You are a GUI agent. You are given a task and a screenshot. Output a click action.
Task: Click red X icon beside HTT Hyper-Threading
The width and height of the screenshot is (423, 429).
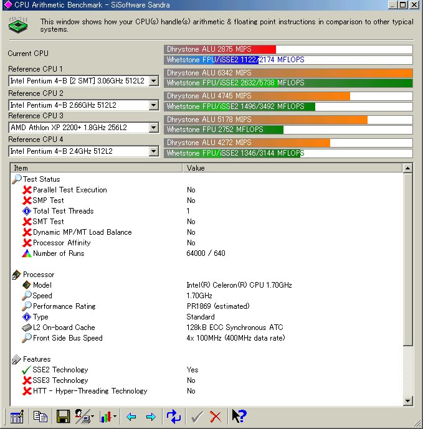coord(27,391)
